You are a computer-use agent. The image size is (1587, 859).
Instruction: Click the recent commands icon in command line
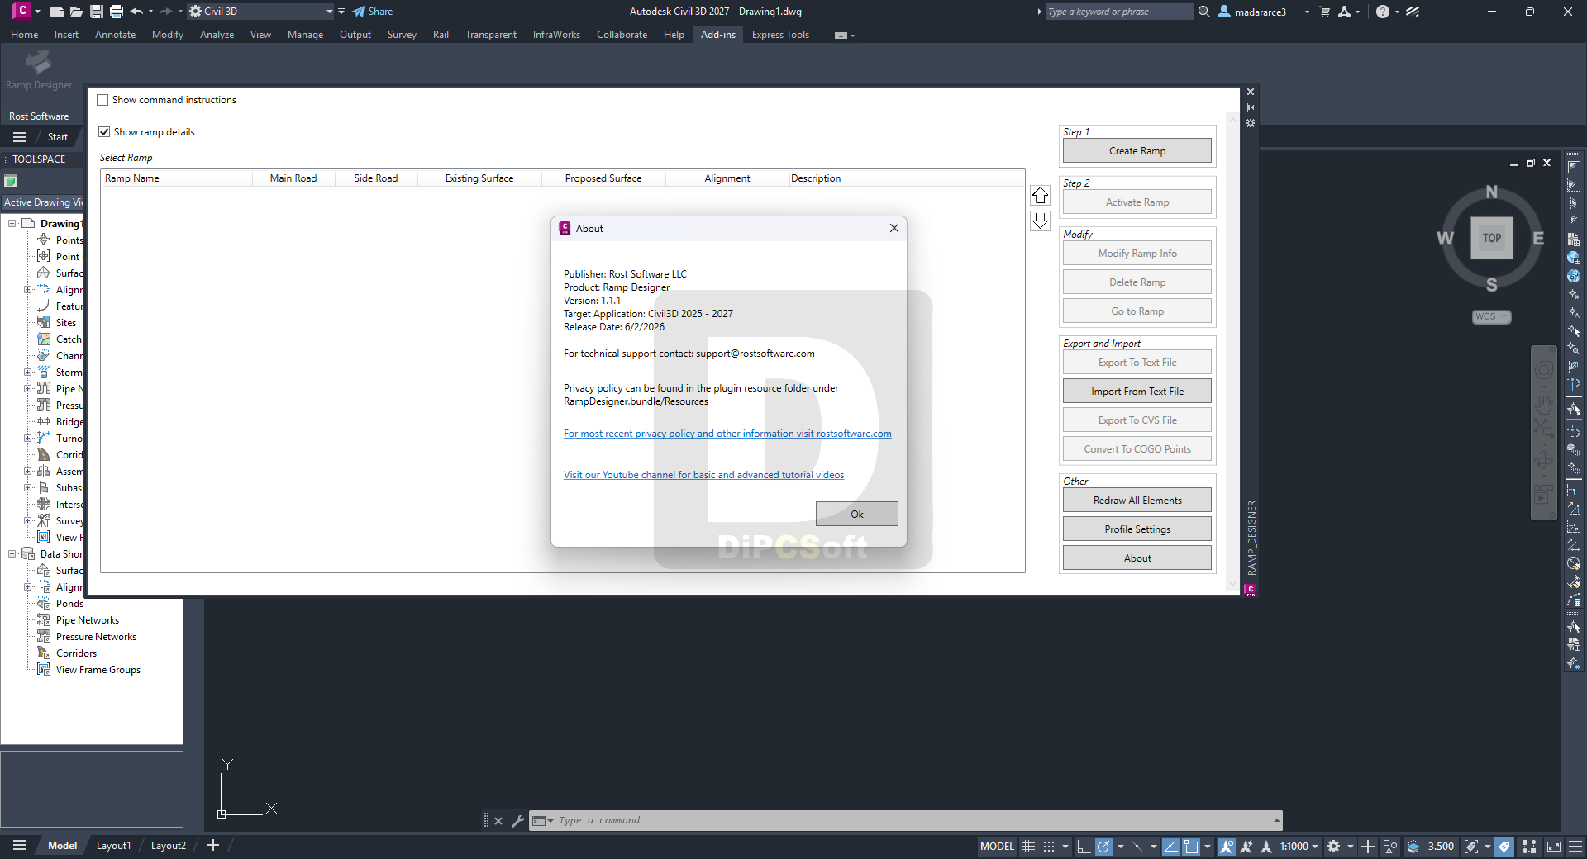point(542,820)
